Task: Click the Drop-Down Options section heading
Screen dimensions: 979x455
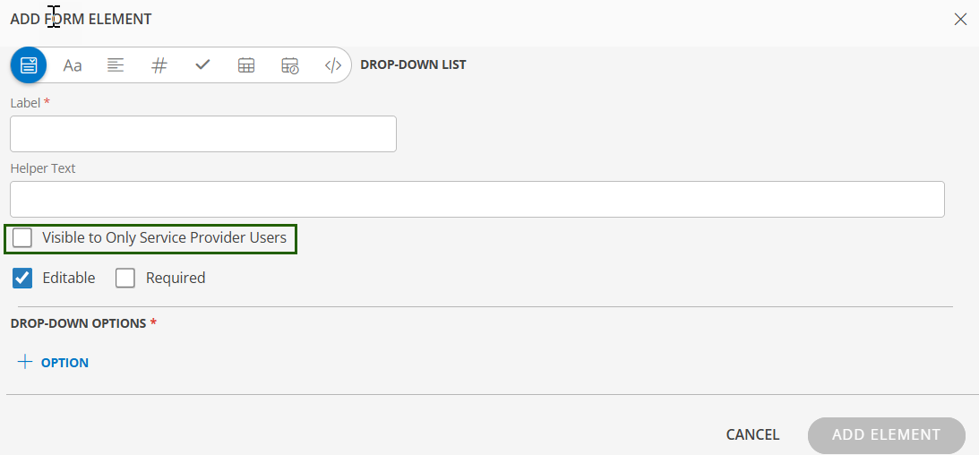Action: click(x=78, y=323)
